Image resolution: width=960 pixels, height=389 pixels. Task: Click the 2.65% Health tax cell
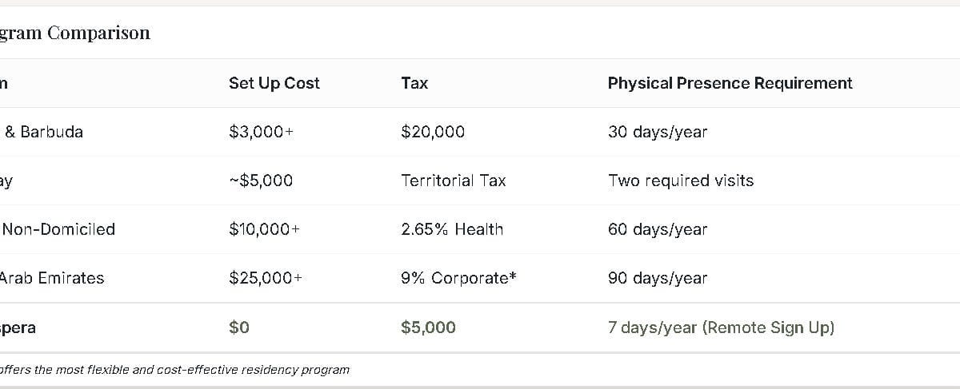pyautogui.click(x=452, y=229)
